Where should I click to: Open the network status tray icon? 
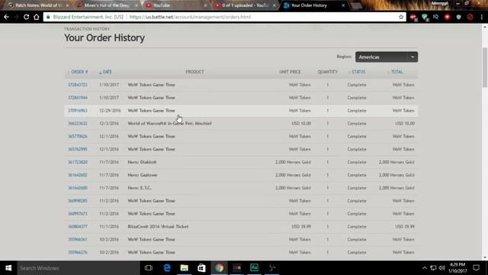coord(433,268)
